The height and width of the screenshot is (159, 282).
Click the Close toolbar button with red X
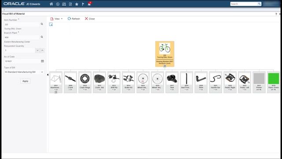[90, 19]
